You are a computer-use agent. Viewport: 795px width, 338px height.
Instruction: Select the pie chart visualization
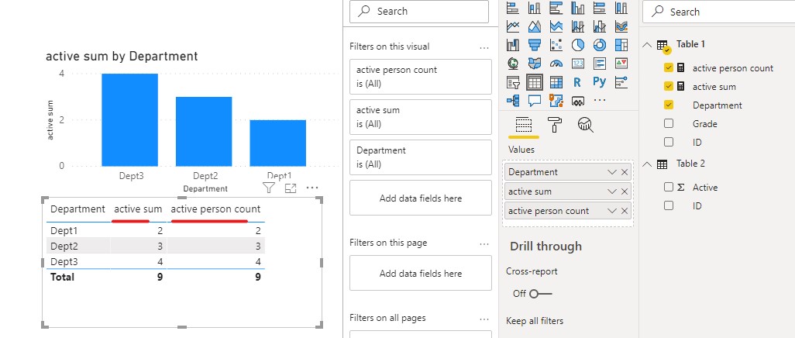click(578, 45)
